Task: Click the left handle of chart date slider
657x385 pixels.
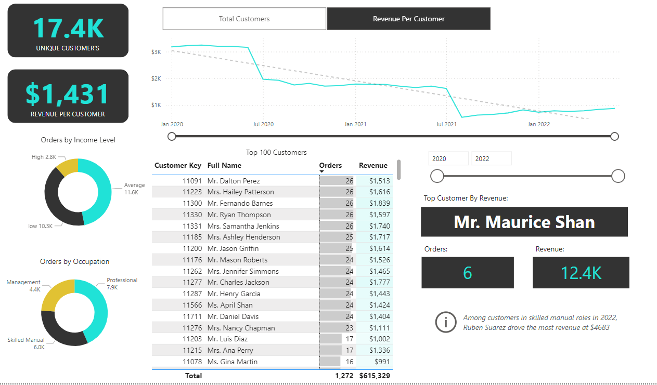Action: 172,136
